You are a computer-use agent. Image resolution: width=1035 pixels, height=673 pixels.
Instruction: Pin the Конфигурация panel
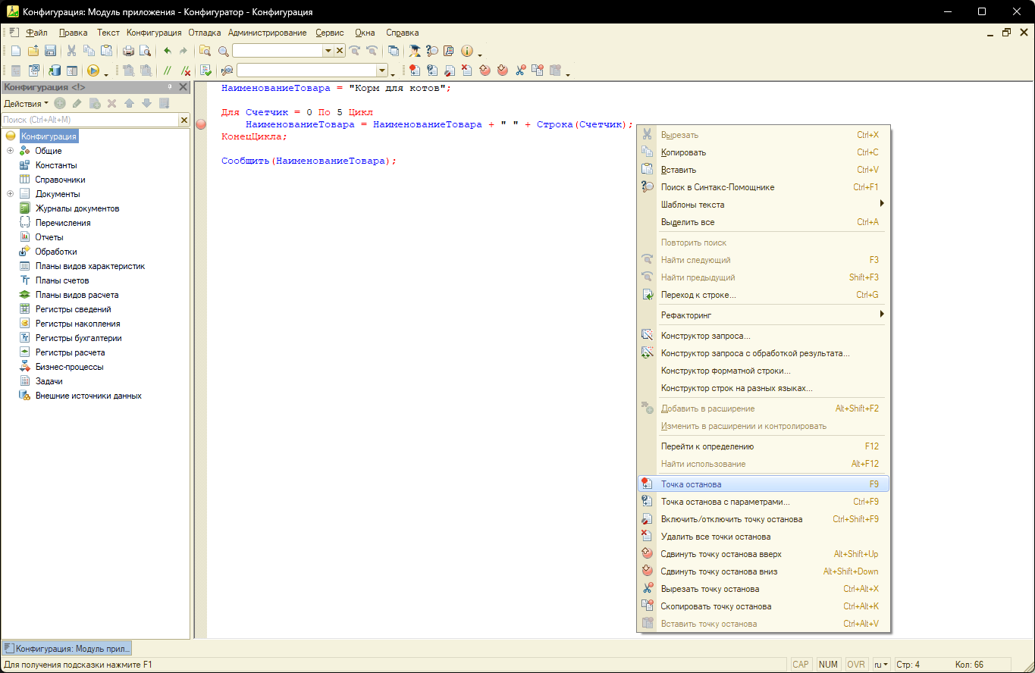tap(169, 87)
